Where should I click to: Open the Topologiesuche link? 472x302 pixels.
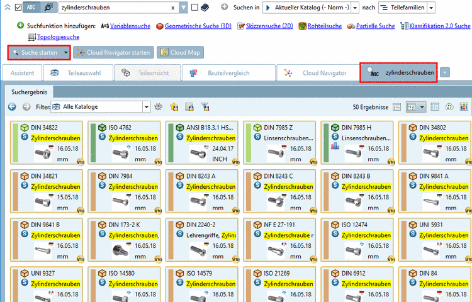58,37
